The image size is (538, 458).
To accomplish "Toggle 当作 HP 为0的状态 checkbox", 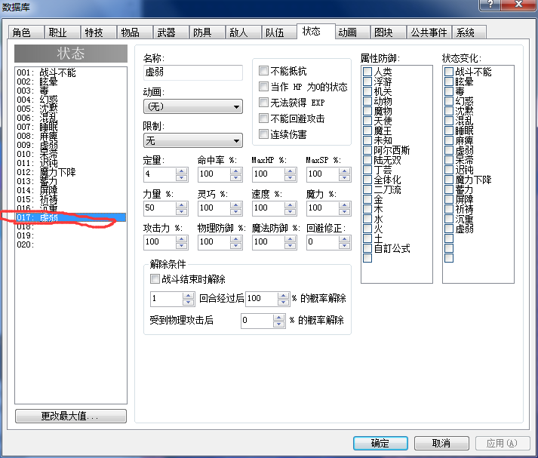I will (x=263, y=87).
